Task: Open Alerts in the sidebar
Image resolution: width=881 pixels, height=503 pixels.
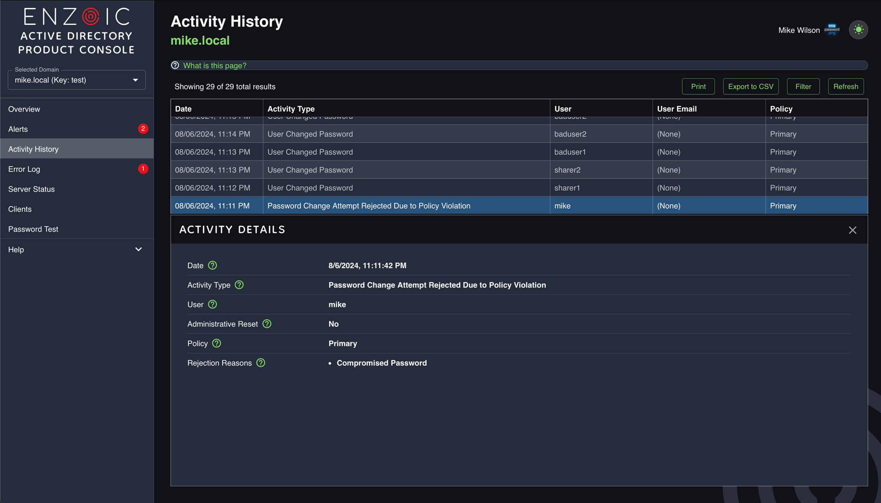Action: (18, 129)
